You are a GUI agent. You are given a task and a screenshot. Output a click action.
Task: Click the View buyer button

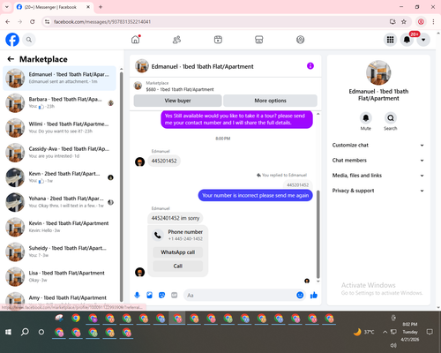177,101
